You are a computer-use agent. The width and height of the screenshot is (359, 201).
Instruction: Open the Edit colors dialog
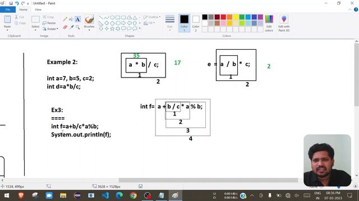[269, 23]
